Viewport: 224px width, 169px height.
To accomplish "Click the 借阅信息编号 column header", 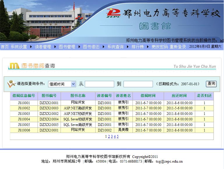I will click(x=24, y=96).
